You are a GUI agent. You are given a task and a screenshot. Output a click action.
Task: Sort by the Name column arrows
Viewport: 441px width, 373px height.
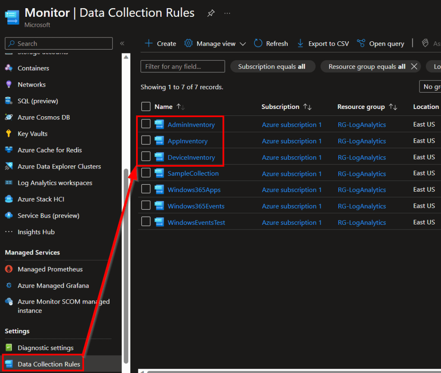coord(181,107)
